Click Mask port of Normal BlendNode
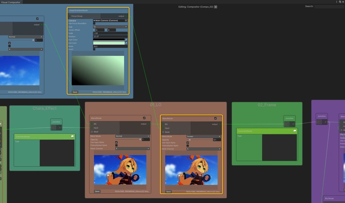The image size is (345, 203). pyautogui.click(x=92, y=132)
